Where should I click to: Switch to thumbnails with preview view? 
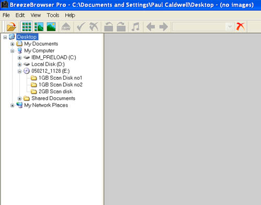(x=39, y=27)
